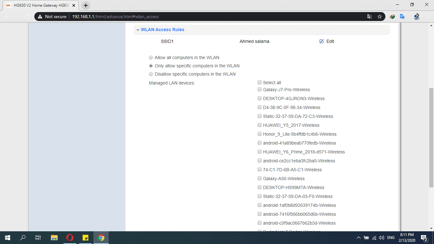Screen dimensions: 434x244
Task: Open Opera browser from the taskbar
Action: (x=70, y=238)
